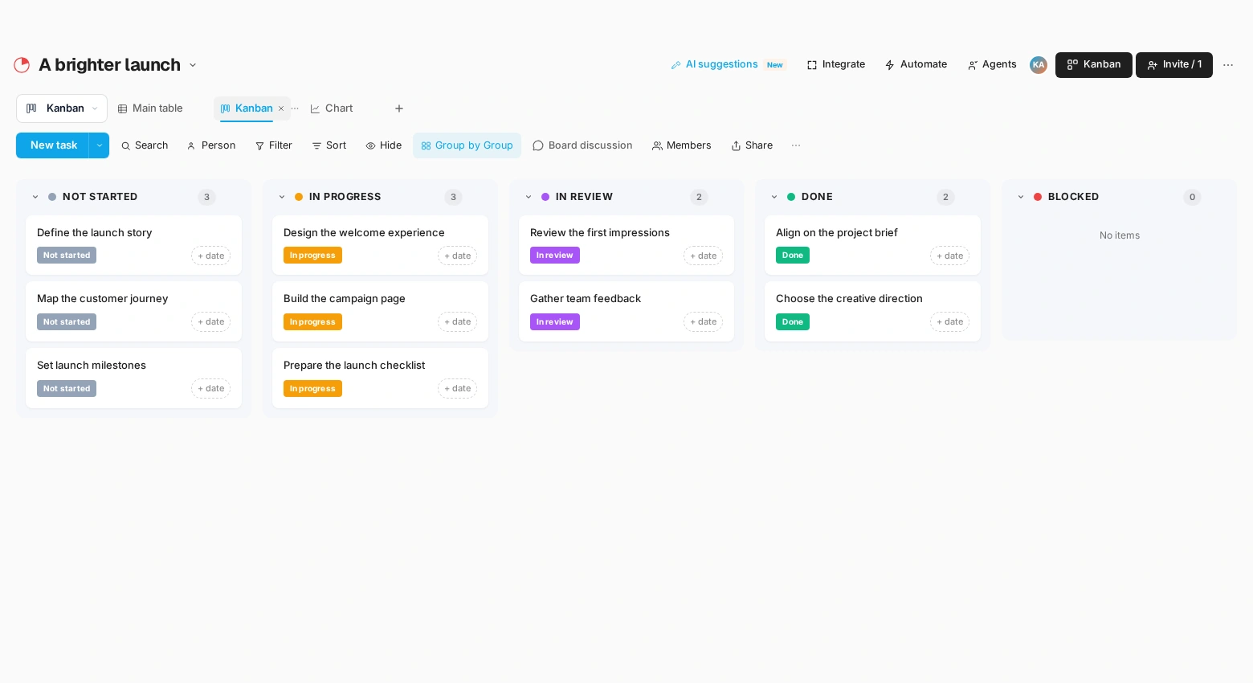Switch to the Main table tab
1253x683 pixels.
tap(150, 108)
